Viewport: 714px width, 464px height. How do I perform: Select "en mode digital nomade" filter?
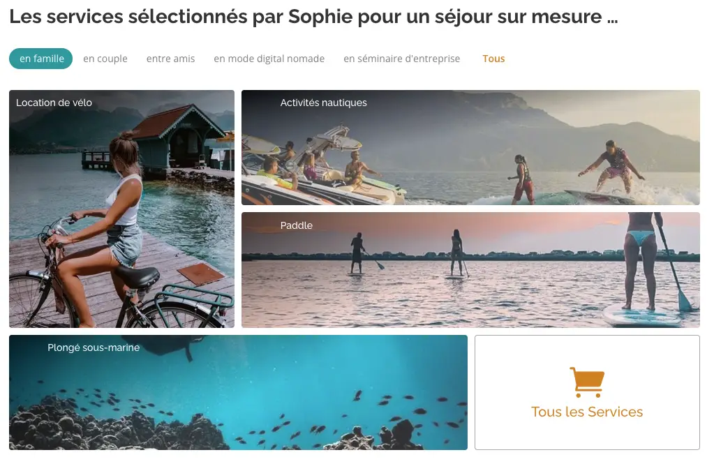click(269, 59)
